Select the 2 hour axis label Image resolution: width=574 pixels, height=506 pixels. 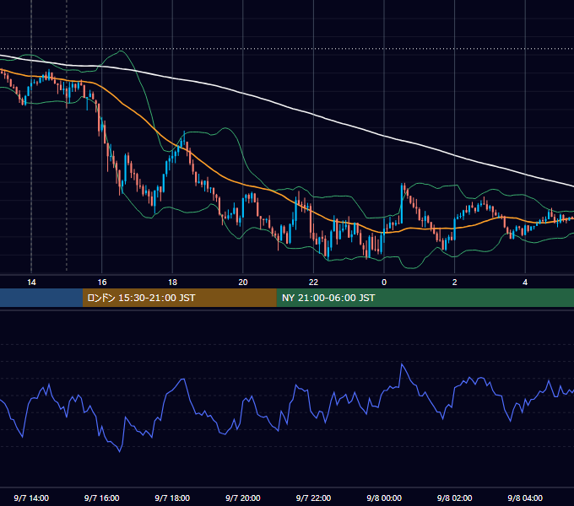[454, 283]
